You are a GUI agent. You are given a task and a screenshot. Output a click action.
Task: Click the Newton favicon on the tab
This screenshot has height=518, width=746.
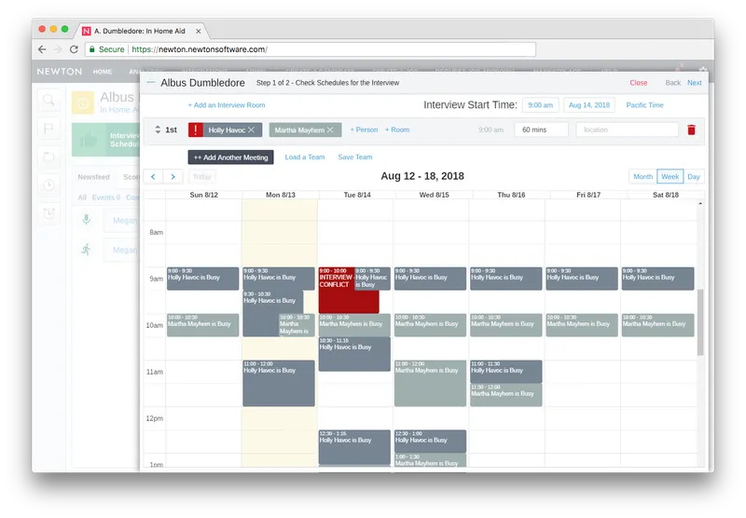click(x=86, y=31)
